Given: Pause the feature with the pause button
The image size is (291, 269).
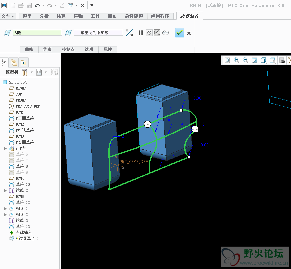Looking at the screenshot, I should tap(141, 33).
